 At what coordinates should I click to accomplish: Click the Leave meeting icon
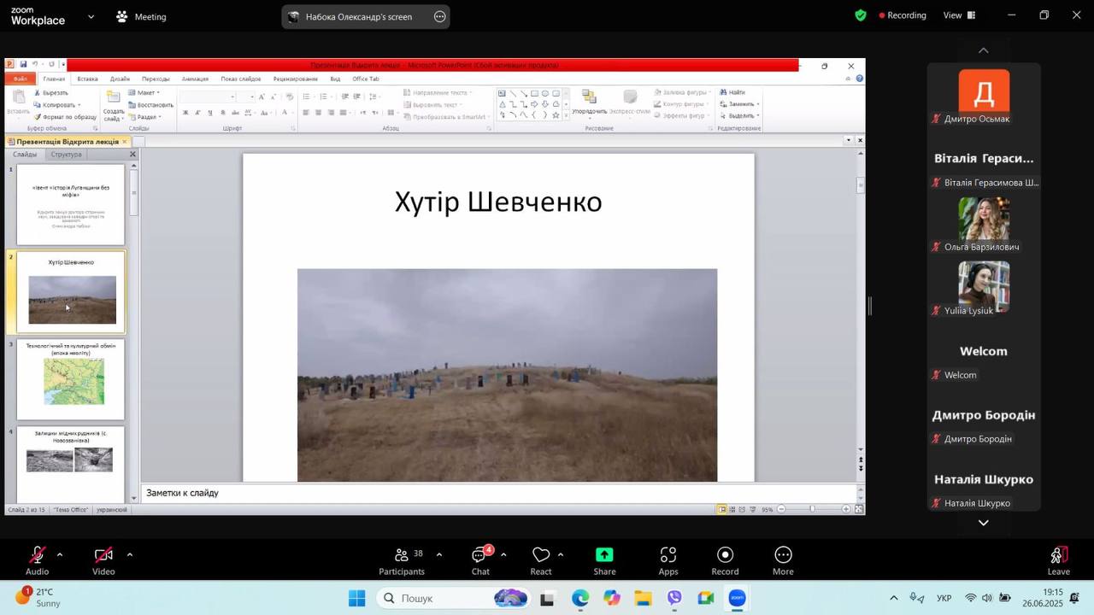[x=1058, y=560]
